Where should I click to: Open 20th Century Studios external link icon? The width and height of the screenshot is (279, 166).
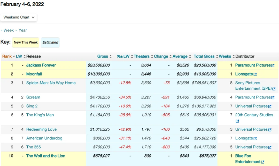(x=237, y=121)
